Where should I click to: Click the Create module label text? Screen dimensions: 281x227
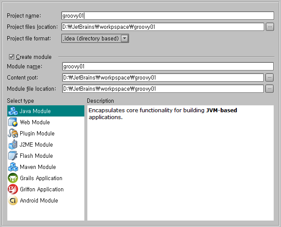point(34,57)
